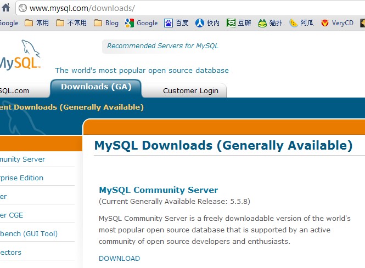The width and height of the screenshot is (365, 268).
Task: Click the 'Current Generally Available Release: 5.5.8' text
Action: [175, 201]
